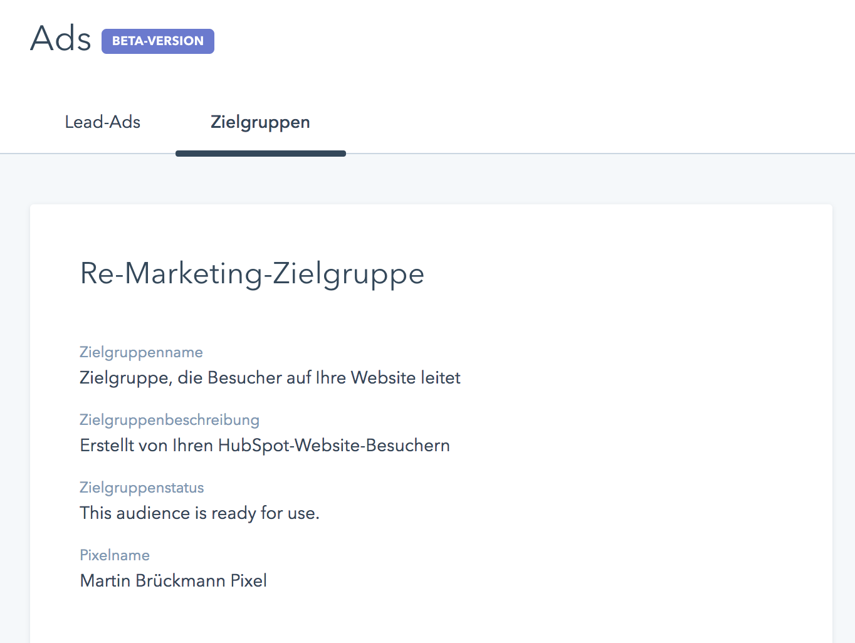Click the dark underline beneath Zielgruppen tab
This screenshot has height=643, width=855.
pos(260,154)
